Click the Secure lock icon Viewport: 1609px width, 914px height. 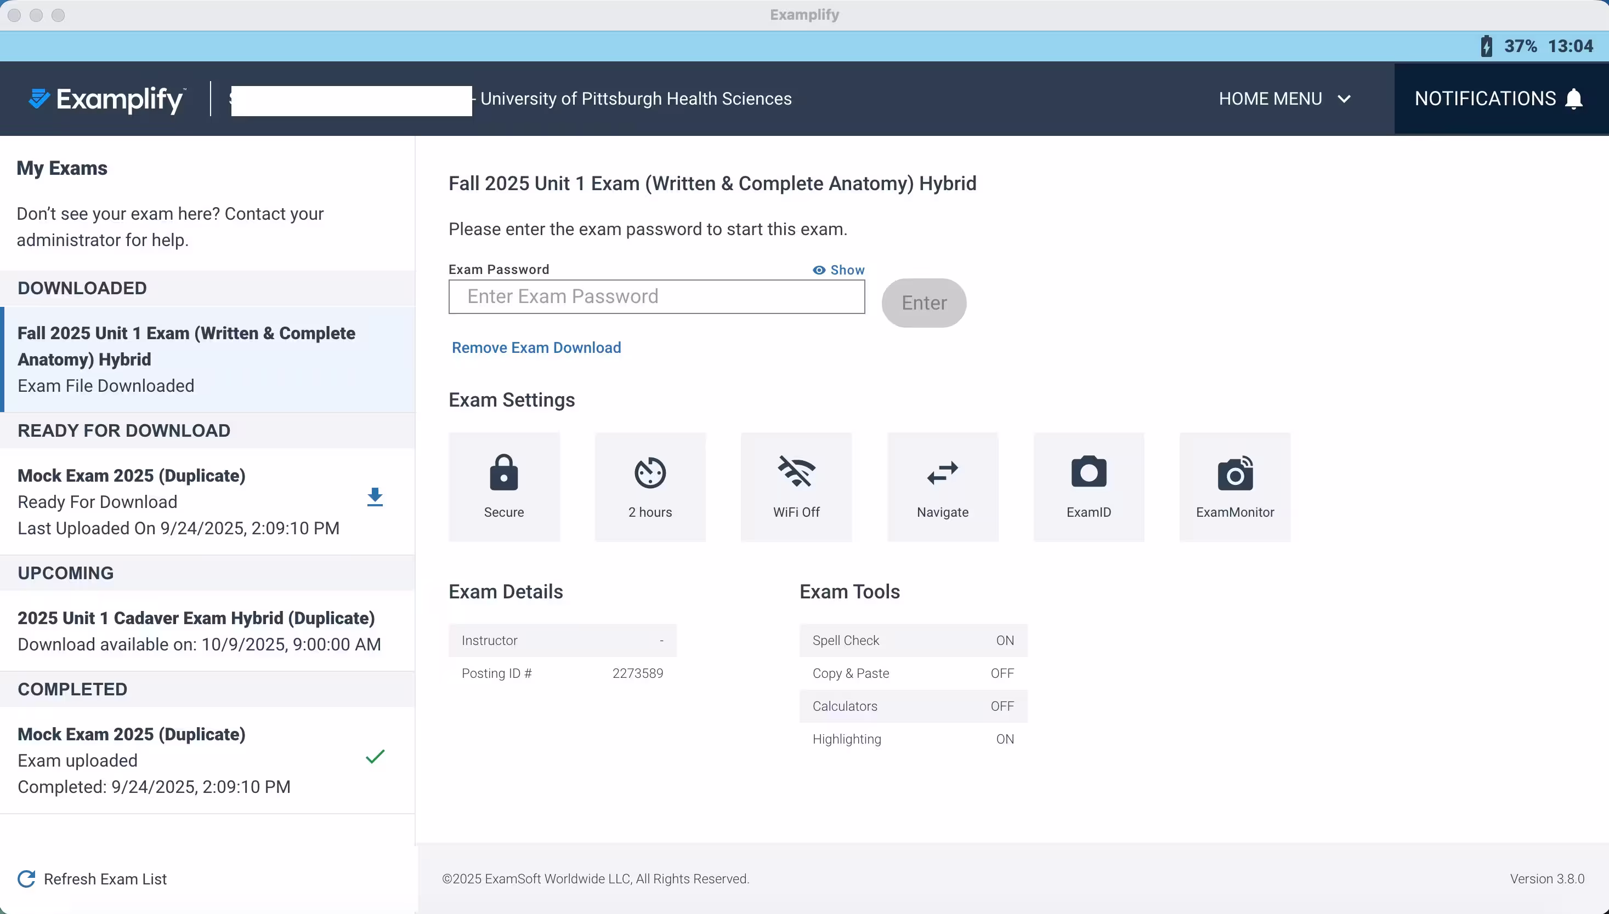tap(503, 472)
